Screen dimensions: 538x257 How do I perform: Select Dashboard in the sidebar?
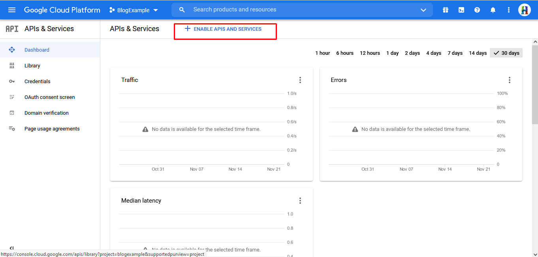pos(50,50)
